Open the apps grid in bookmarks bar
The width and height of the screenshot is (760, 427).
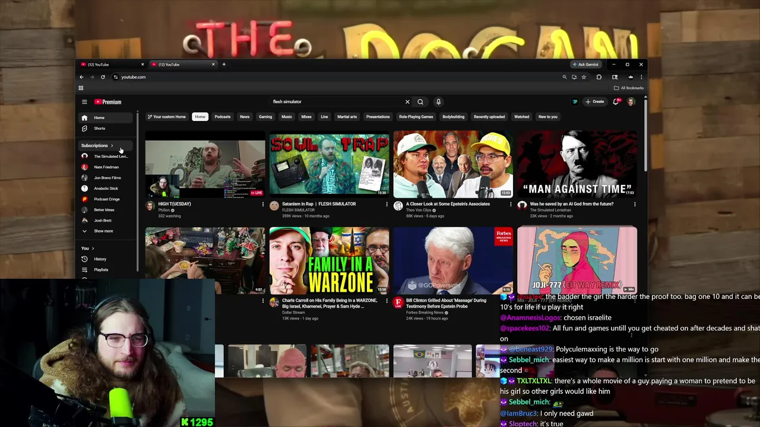tap(81, 88)
